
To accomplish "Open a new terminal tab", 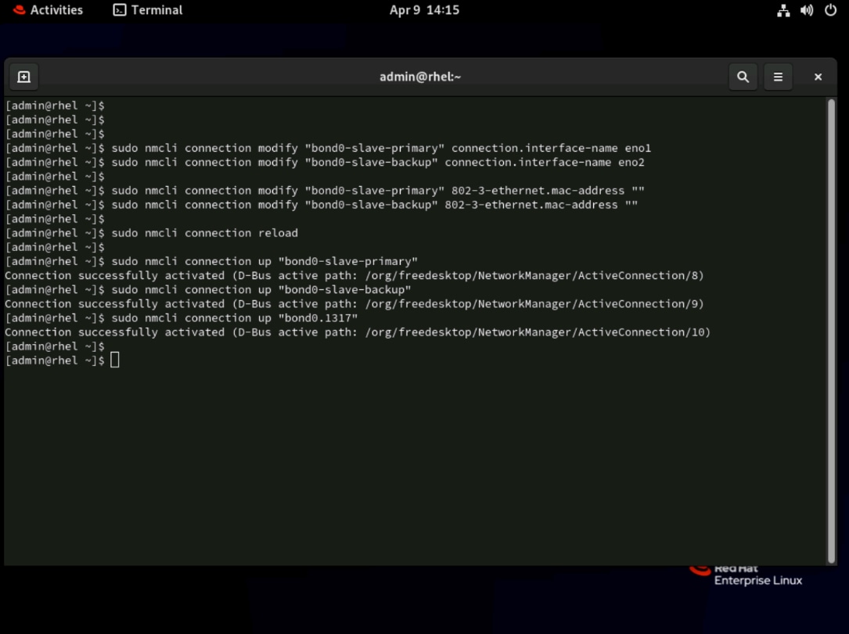I will click(23, 77).
